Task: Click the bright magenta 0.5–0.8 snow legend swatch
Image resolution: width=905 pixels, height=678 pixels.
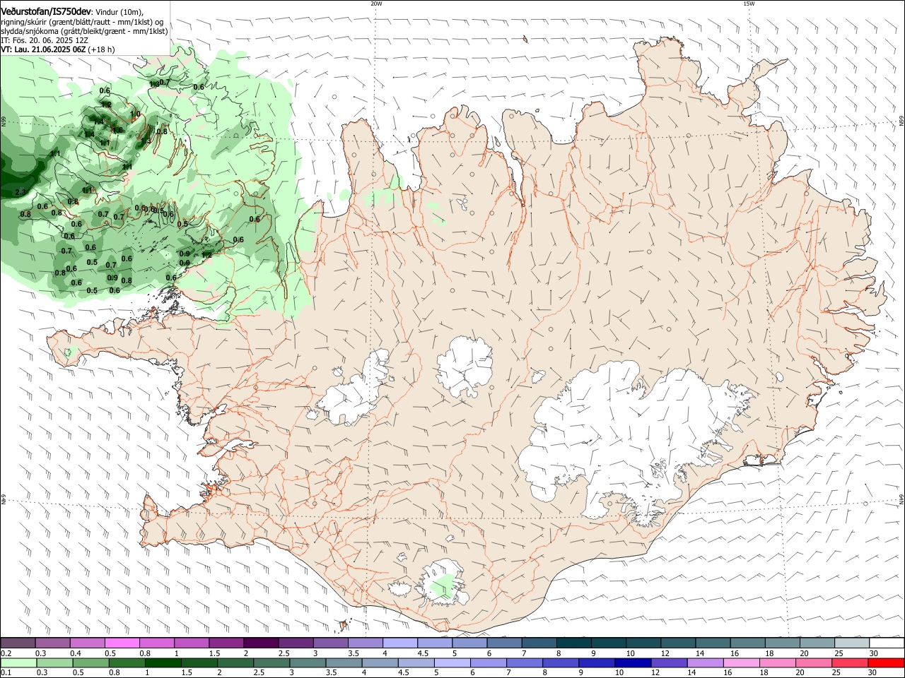Action: point(122,643)
